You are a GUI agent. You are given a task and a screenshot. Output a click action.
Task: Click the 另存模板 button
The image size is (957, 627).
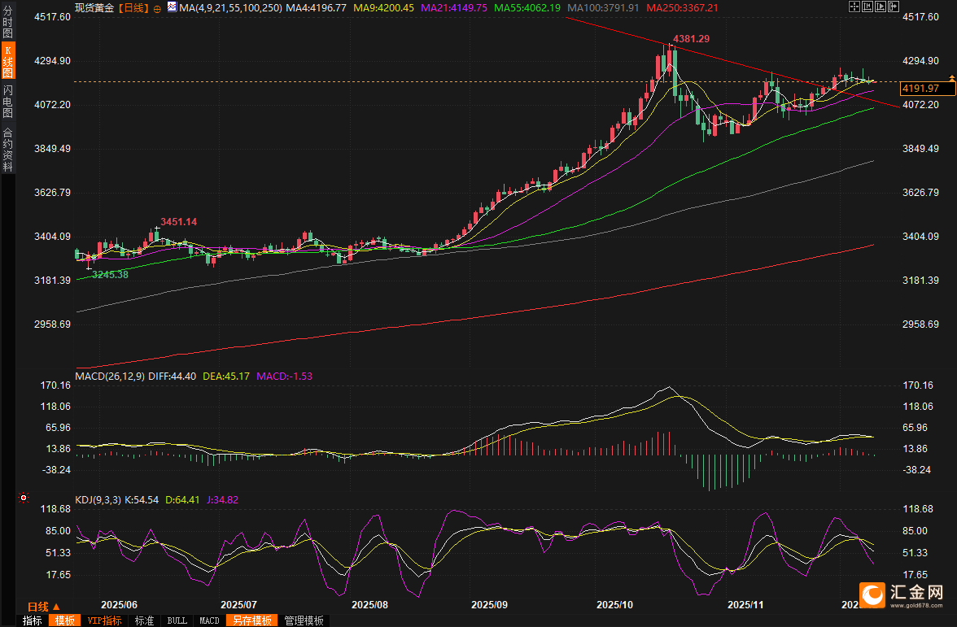[252, 620]
